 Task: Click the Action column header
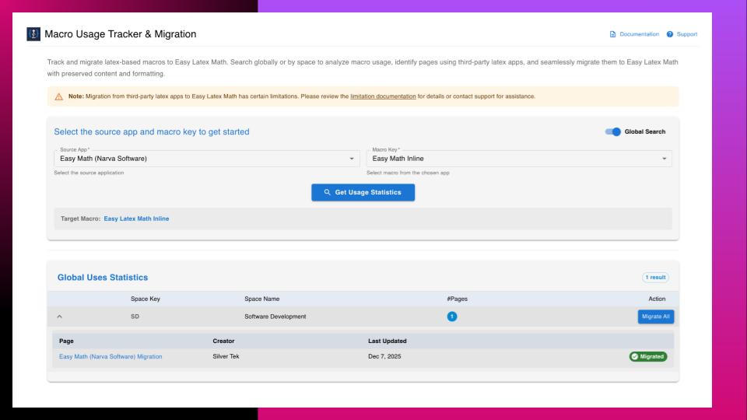[657, 299]
